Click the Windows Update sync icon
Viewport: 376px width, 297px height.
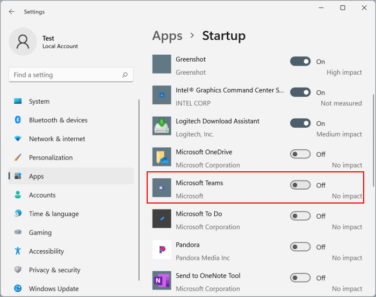point(18,288)
